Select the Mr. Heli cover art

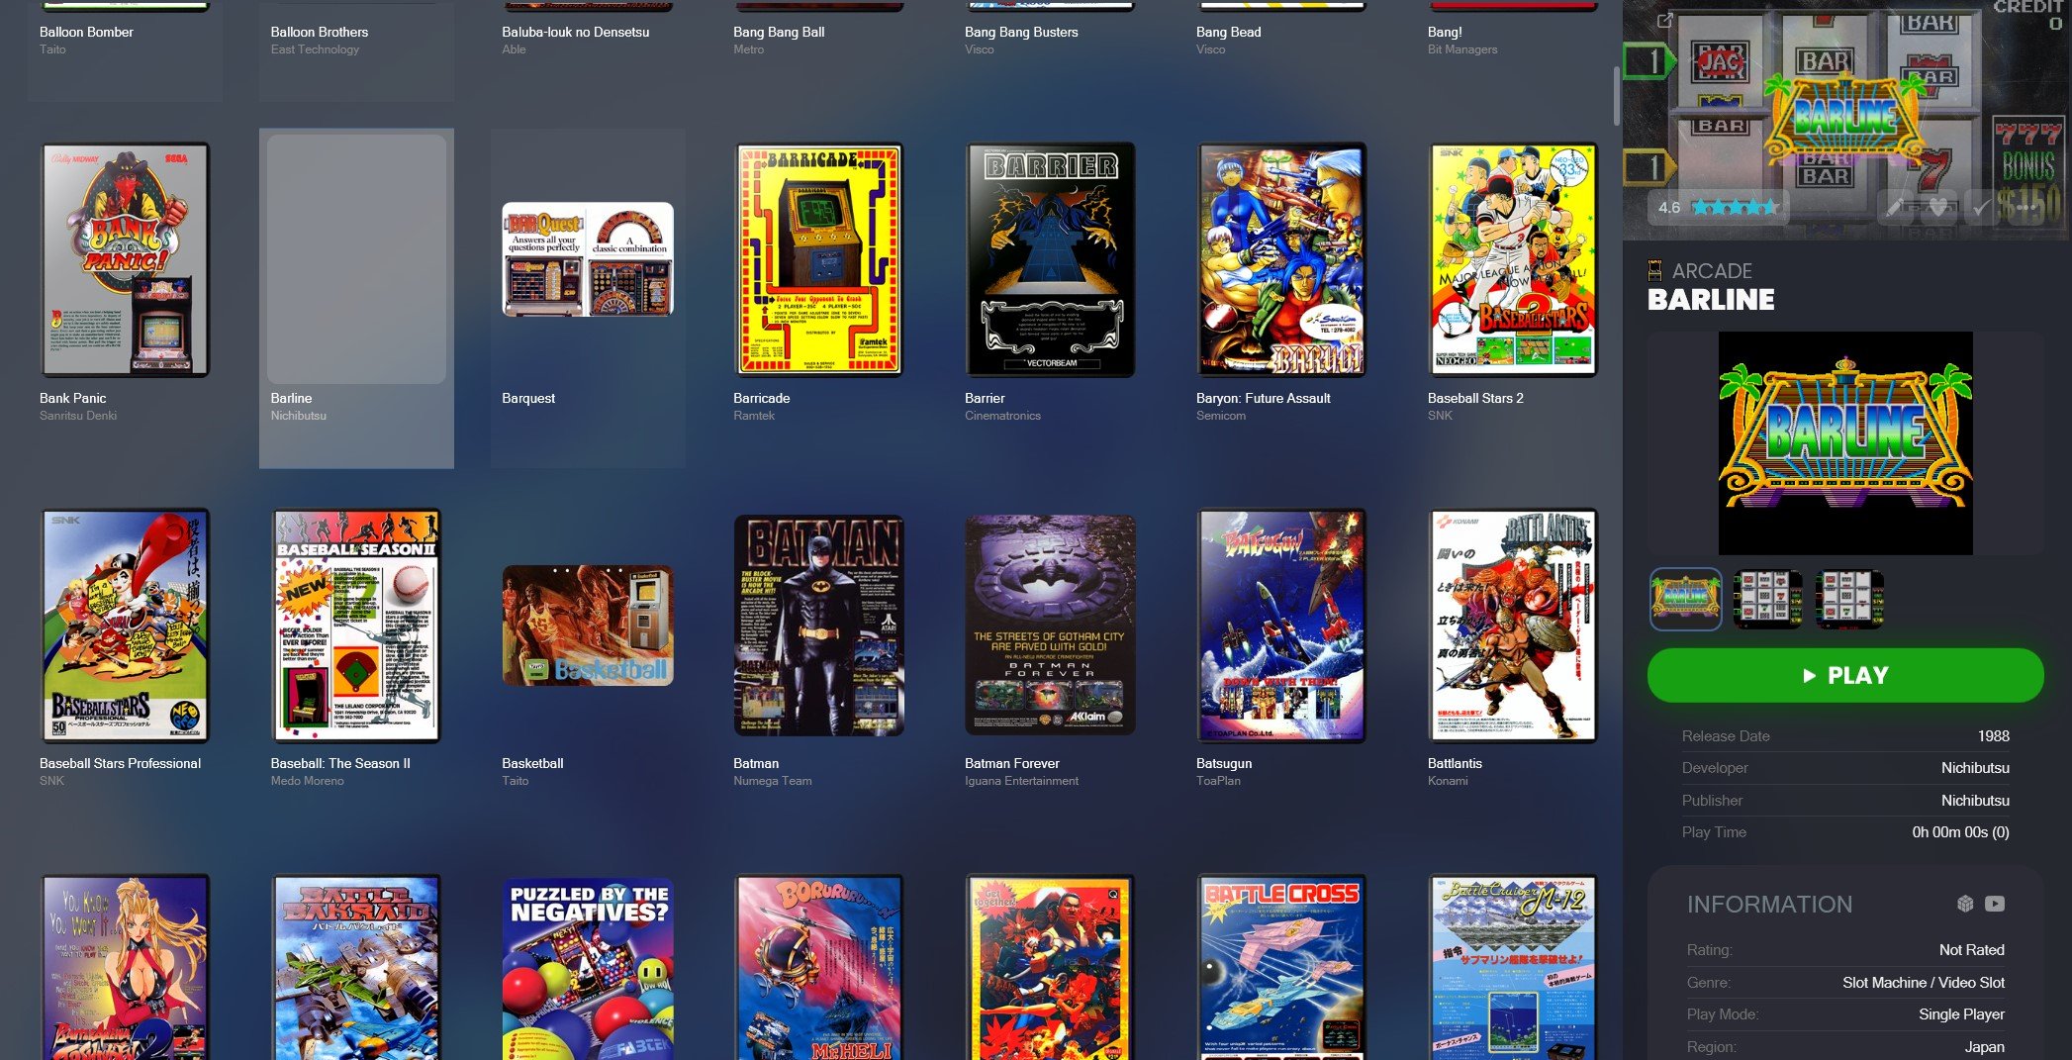point(819,967)
